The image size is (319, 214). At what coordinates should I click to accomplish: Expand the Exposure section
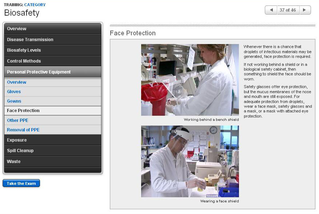[x=53, y=140]
